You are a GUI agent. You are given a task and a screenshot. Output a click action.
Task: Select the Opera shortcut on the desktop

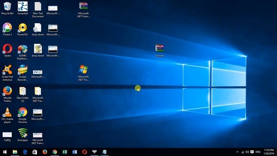coord(7,50)
